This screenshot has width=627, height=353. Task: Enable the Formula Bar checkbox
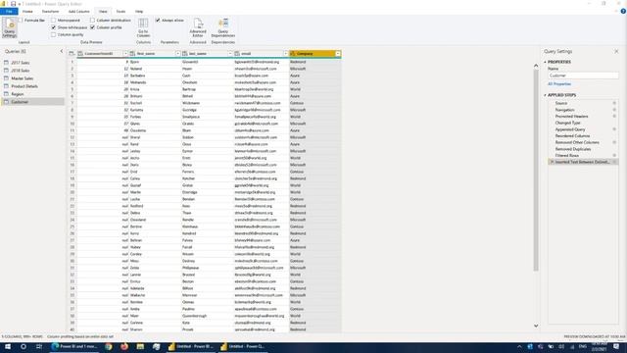tap(21, 20)
